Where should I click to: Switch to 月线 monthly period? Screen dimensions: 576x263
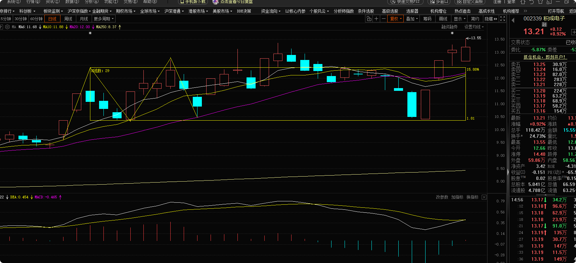84,19
